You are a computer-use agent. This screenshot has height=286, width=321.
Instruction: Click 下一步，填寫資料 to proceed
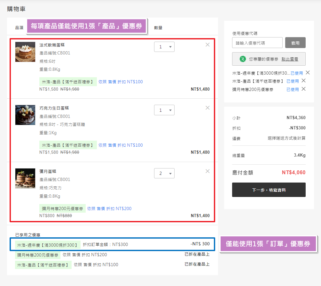click(268, 190)
